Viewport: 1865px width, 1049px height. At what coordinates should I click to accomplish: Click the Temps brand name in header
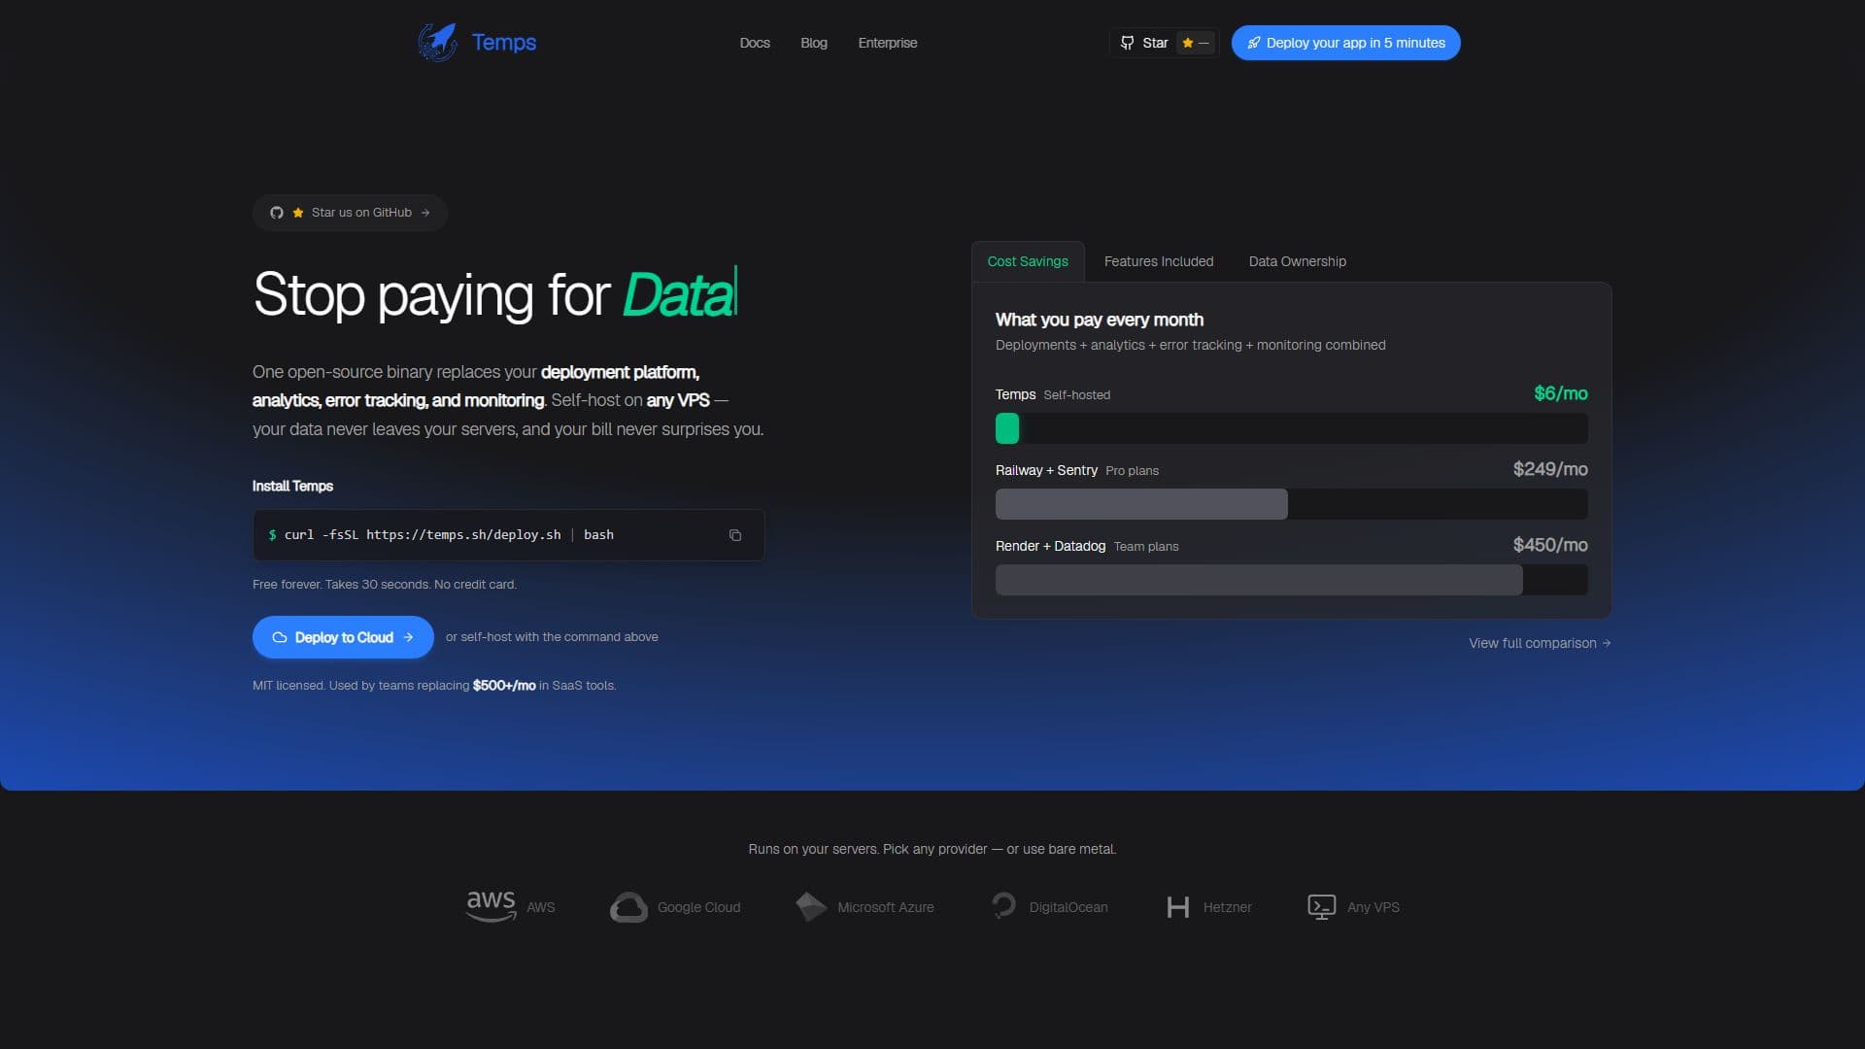(x=503, y=43)
